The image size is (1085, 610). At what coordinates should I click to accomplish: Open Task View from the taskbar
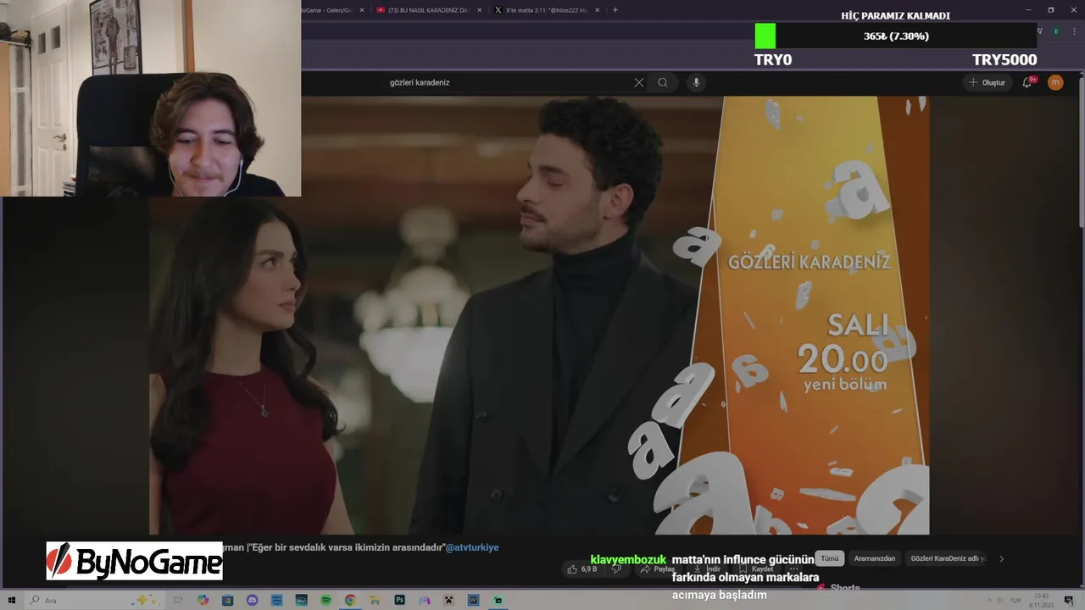tap(179, 600)
